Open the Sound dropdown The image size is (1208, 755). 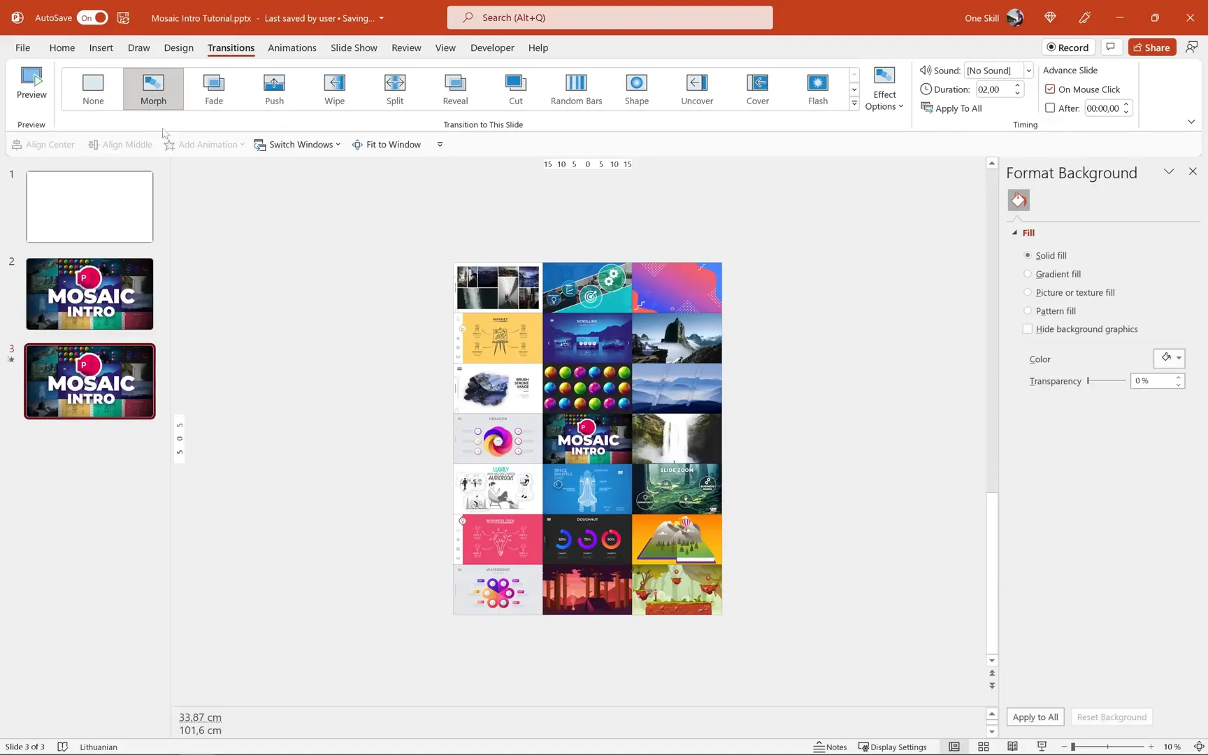click(1028, 70)
